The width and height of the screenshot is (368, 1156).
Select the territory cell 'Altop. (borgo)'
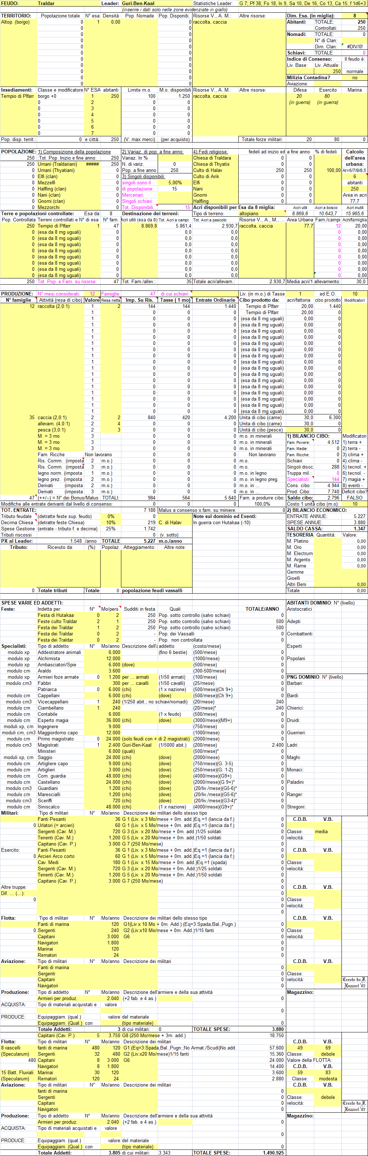click(16, 22)
